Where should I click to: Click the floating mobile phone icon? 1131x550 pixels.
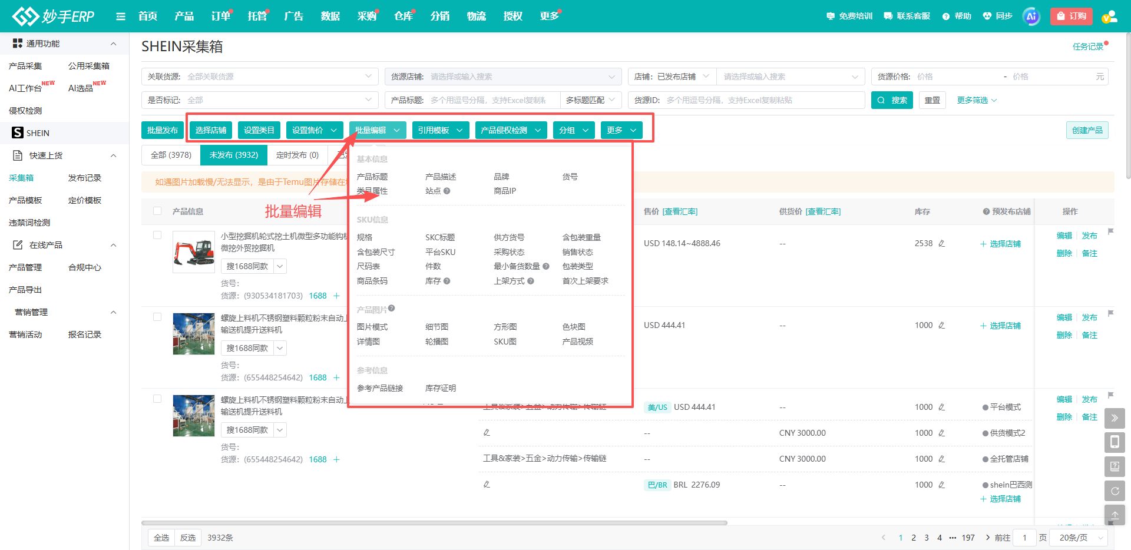(x=1115, y=442)
